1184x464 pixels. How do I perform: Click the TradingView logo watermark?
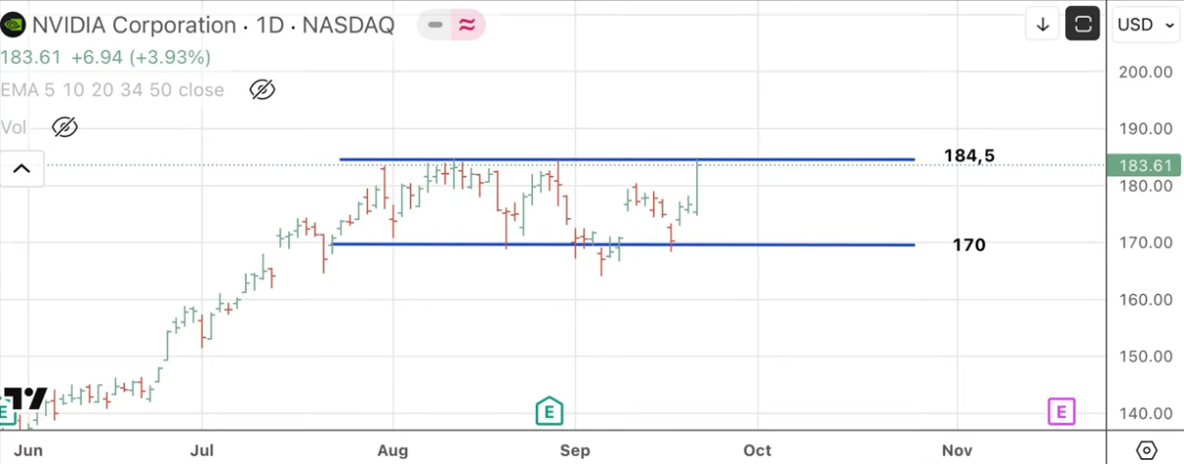click(23, 399)
